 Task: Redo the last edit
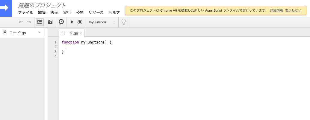tap(29, 22)
